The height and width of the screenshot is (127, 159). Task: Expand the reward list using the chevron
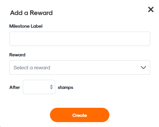click(x=143, y=68)
